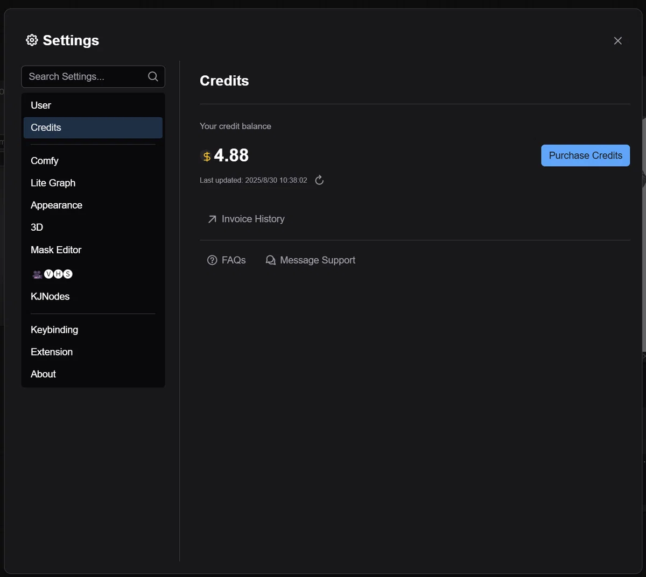
Task: Click the dollar coin icon
Action: pos(206,156)
